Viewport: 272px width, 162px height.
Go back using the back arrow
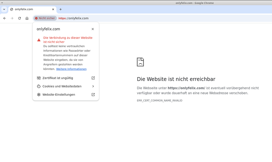click(5, 18)
